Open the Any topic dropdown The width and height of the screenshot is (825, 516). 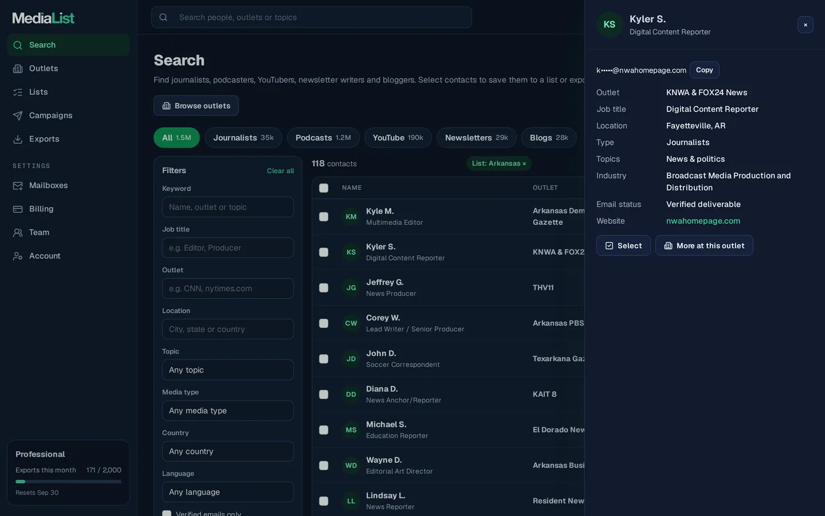coord(228,370)
